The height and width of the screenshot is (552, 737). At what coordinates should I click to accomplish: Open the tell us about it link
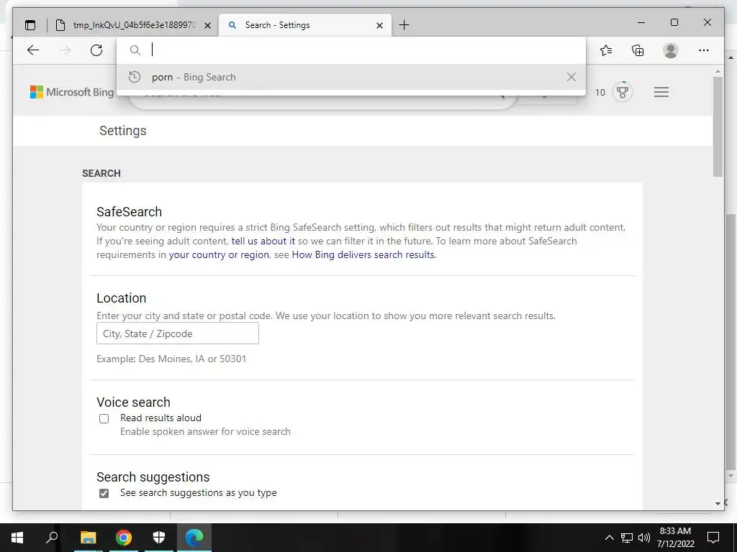(x=263, y=241)
